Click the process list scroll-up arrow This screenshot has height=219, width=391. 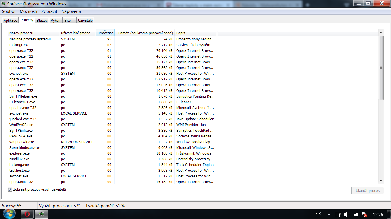pos(381,32)
